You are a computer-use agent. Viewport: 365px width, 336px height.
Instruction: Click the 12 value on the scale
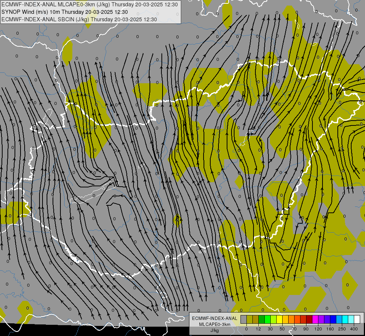(x=258, y=329)
